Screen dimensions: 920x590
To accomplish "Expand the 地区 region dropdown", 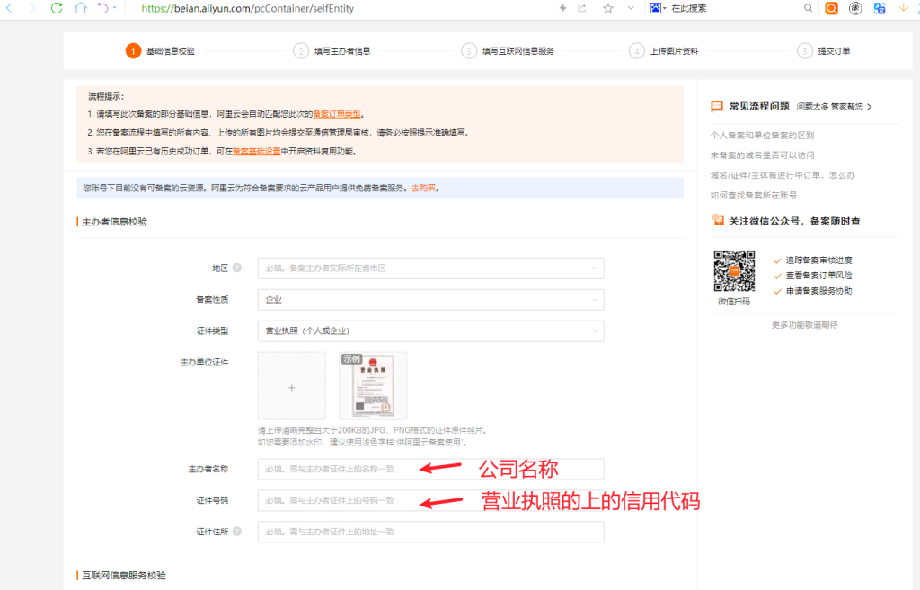I will click(430, 269).
